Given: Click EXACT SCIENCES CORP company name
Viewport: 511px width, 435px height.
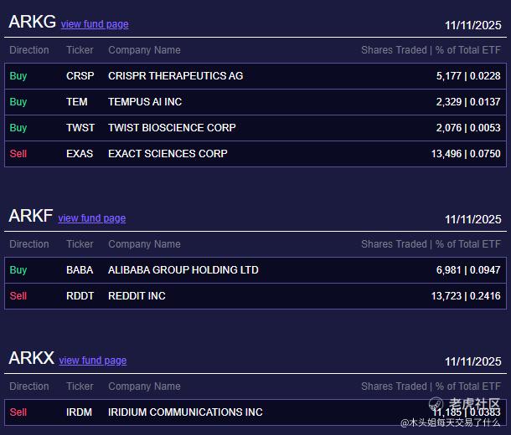Looking at the screenshot, I should coord(168,154).
